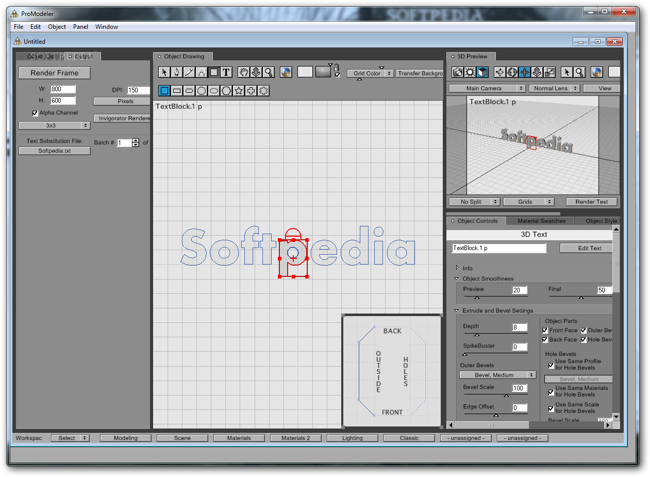Viewport: 650px width, 477px height.
Task: Choose the rectangle shape
Action: click(177, 91)
